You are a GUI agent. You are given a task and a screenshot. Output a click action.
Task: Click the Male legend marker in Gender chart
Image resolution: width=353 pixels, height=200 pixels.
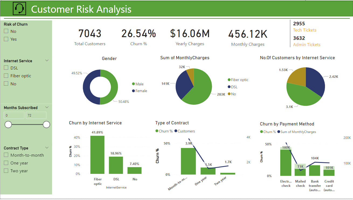coord(134,84)
